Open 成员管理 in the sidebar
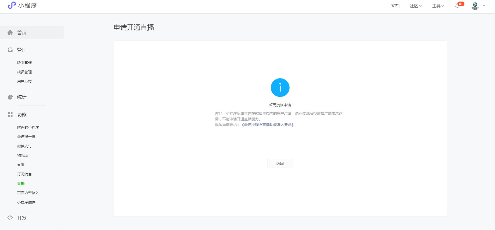 [x=24, y=72]
